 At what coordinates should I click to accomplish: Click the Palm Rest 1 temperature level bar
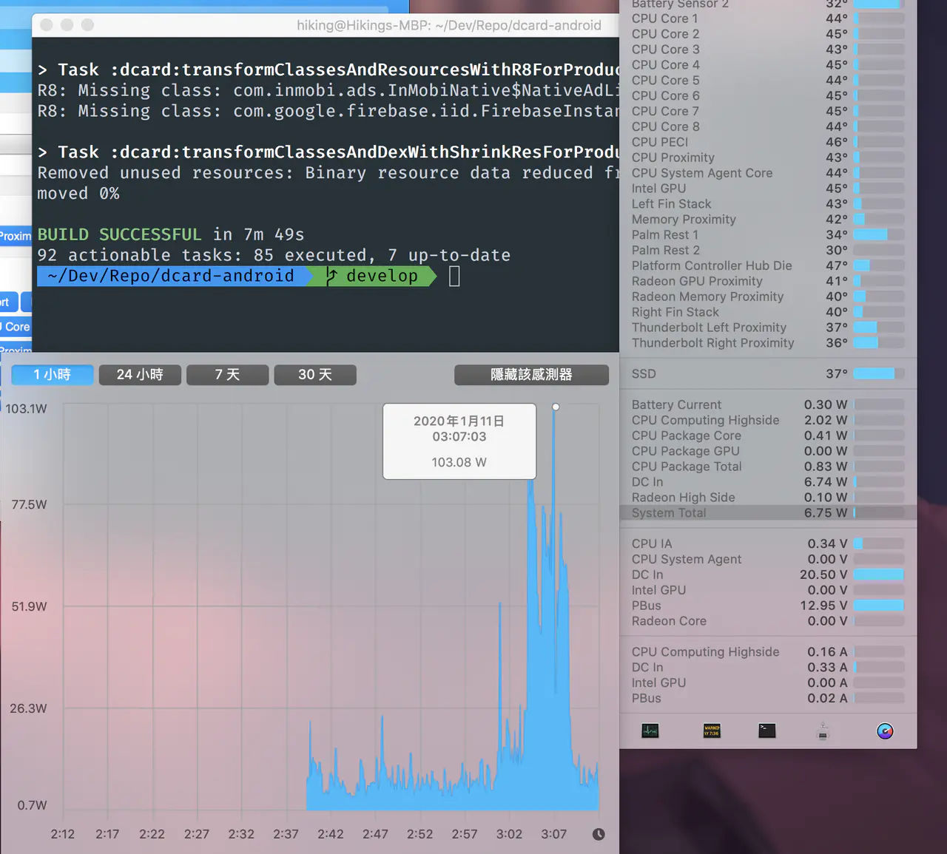pyautogui.click(x=879, y=235)
